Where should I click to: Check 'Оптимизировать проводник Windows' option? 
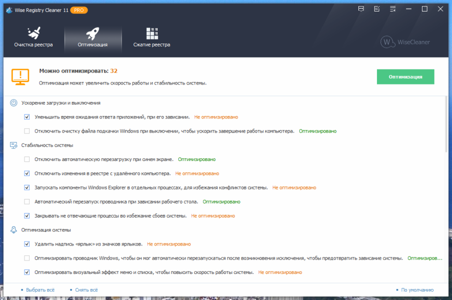click(27, 258)
